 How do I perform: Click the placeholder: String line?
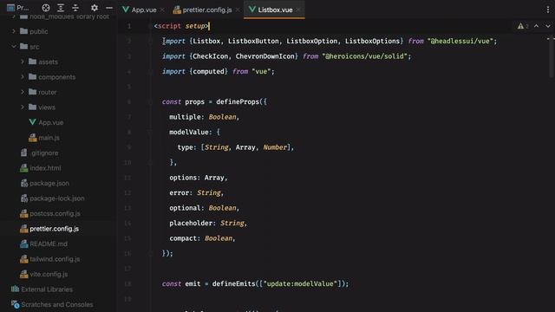[x=208, y=224]
